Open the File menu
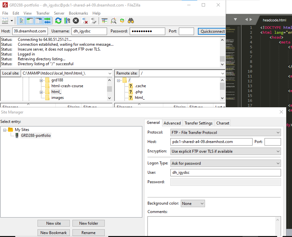The width and height of the screenshot is (292, 237). [x=5, y=13]
